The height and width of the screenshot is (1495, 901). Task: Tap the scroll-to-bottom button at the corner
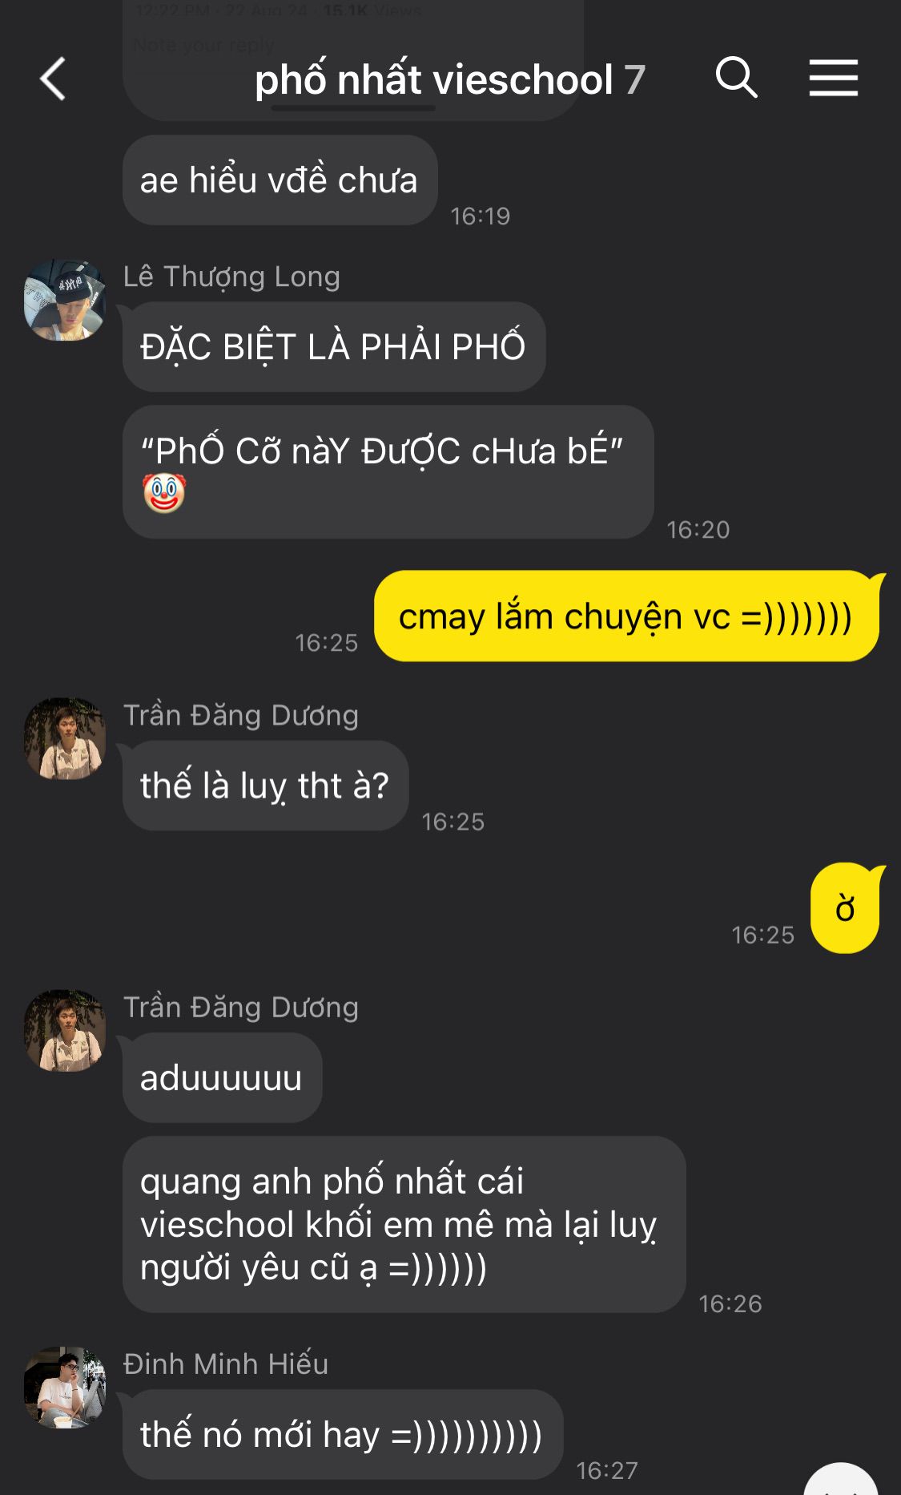[840, 1483]
